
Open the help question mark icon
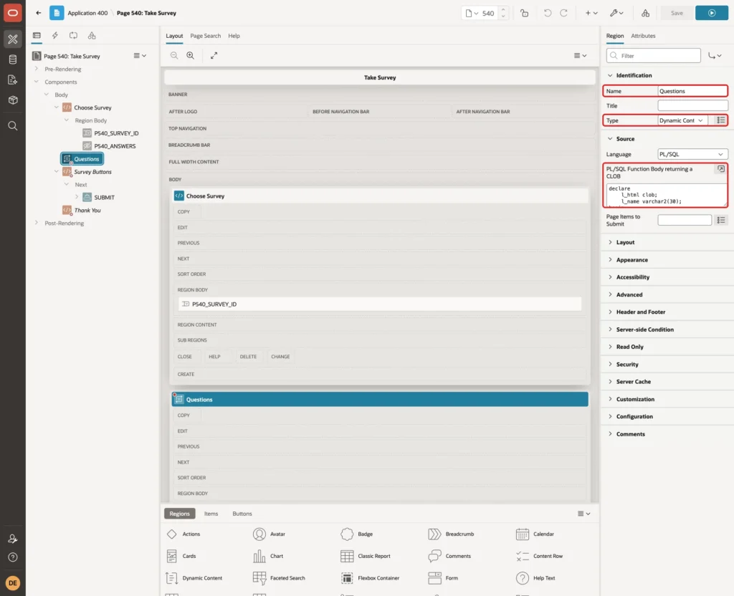[13, 557]
